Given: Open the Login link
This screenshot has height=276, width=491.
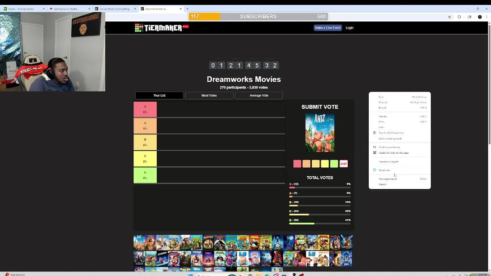Looking at the screenshot, I should [x=350, y=28].
